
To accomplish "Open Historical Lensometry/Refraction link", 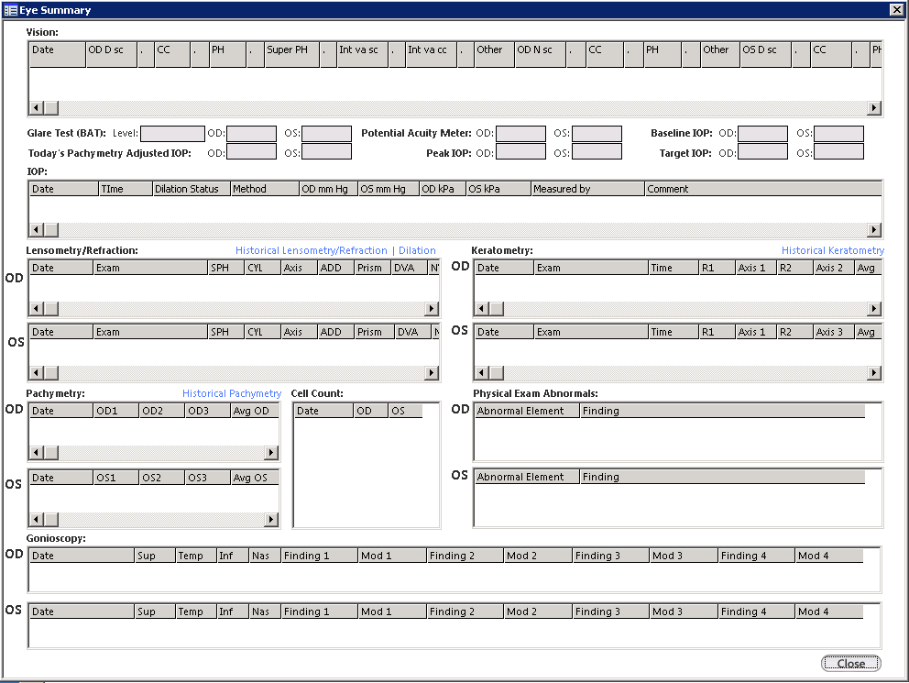I will pos(312,250).
